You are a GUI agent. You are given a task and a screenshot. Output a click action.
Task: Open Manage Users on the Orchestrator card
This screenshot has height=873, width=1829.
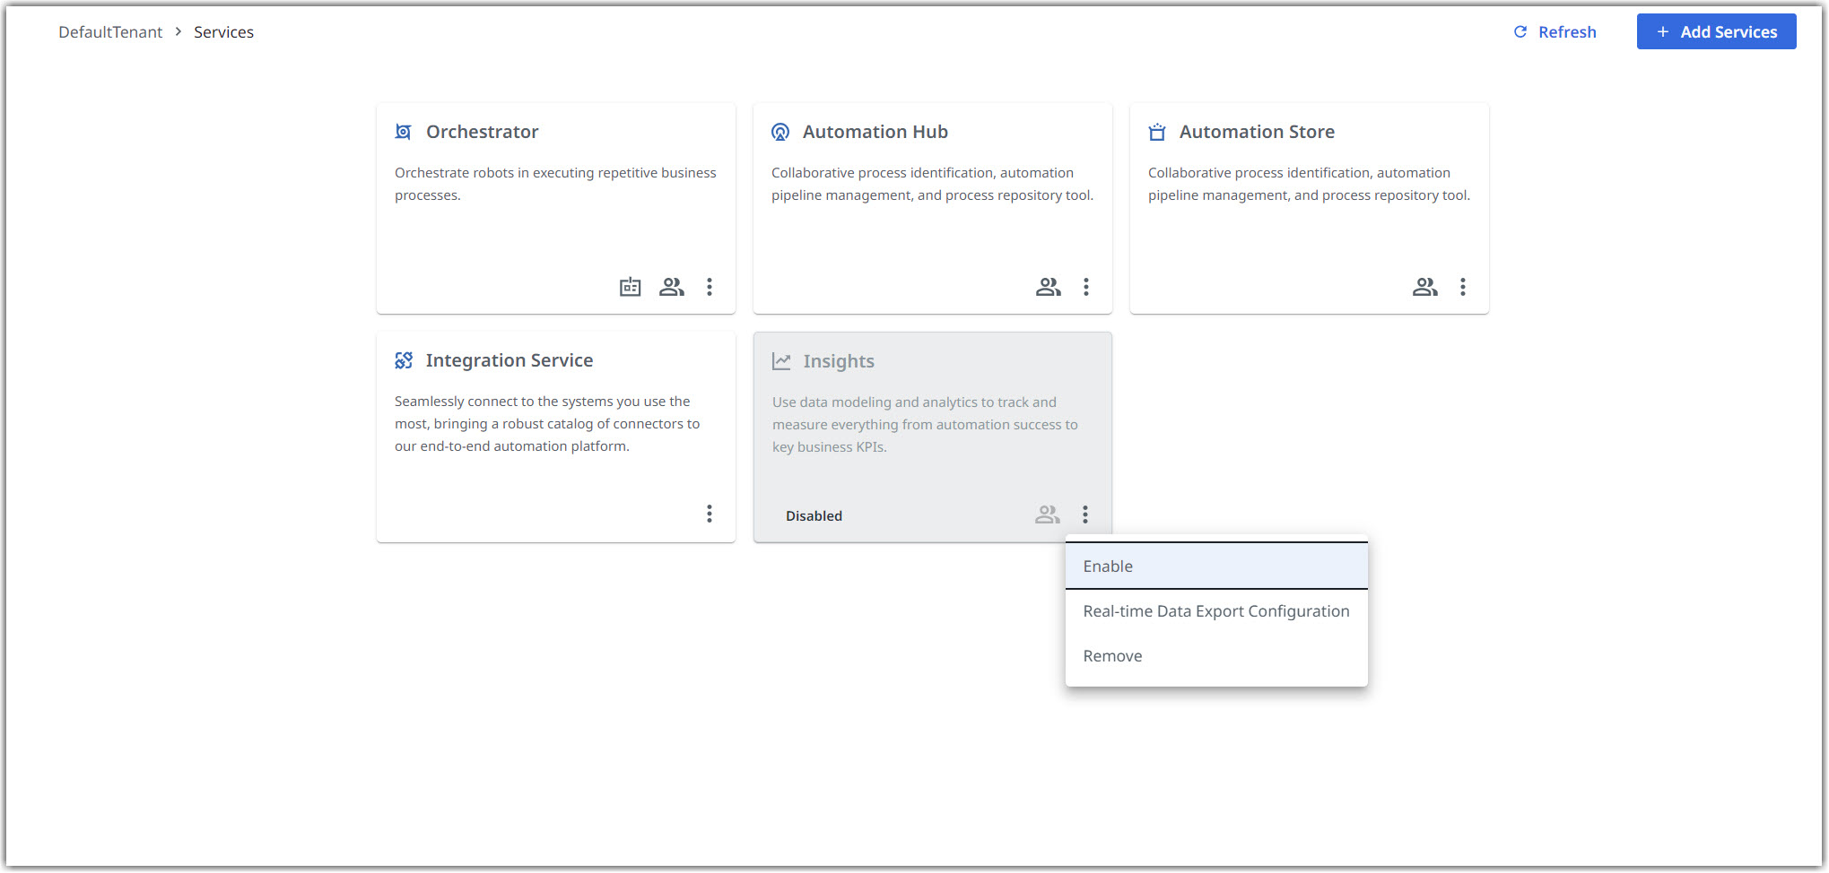point(672,287)
